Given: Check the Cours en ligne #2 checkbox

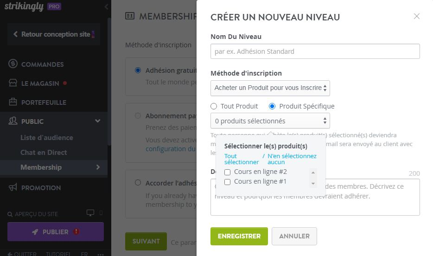Looking at the screenshot, I should (x=228, y=172).
